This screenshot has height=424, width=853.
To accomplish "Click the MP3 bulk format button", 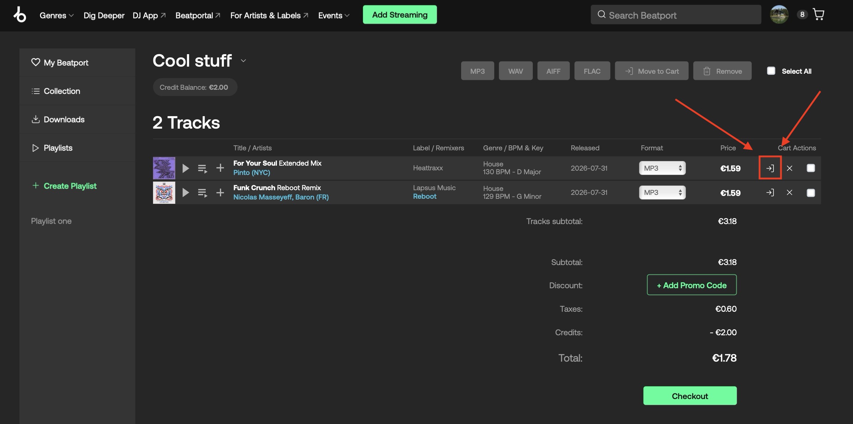I will (x=477, y=71).
